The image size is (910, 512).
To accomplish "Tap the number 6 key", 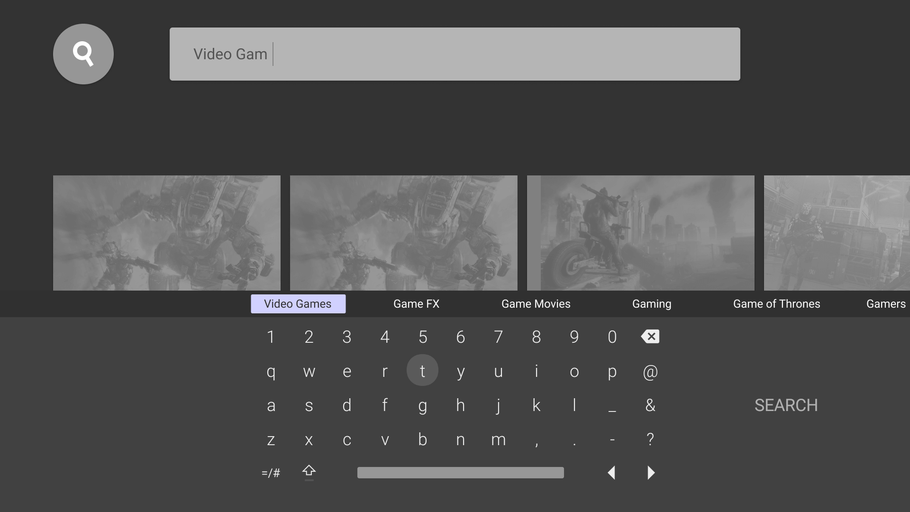I will 461,337.
